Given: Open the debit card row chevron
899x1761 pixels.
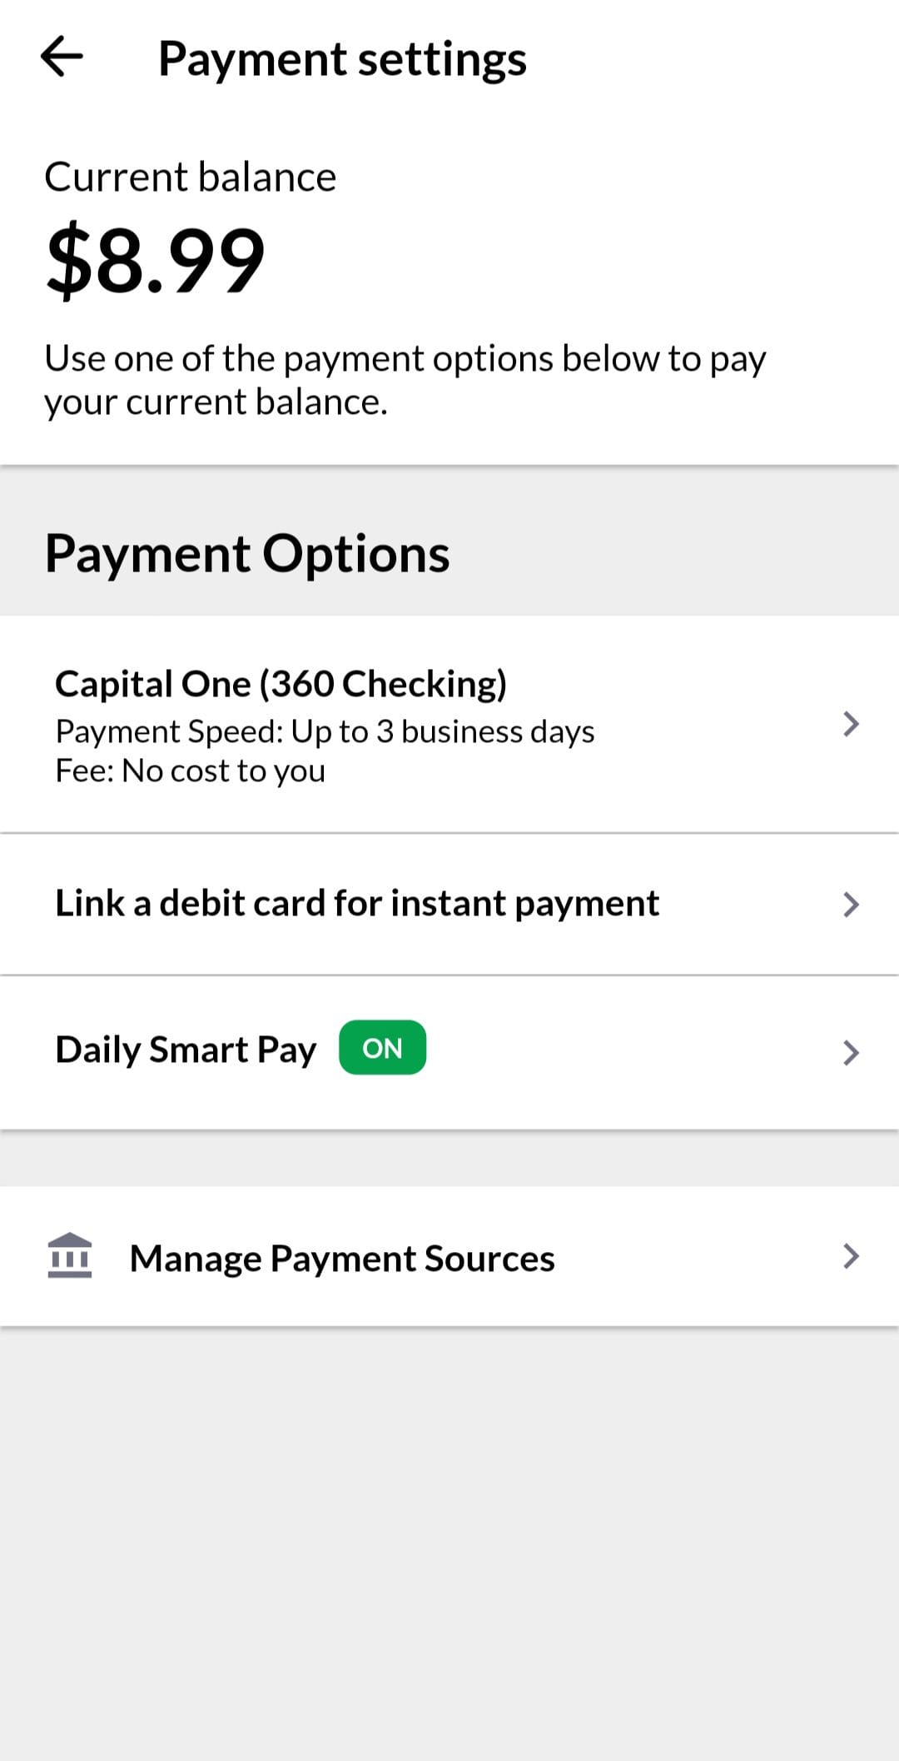Looking at the screenshot, I should coord(850,904).
